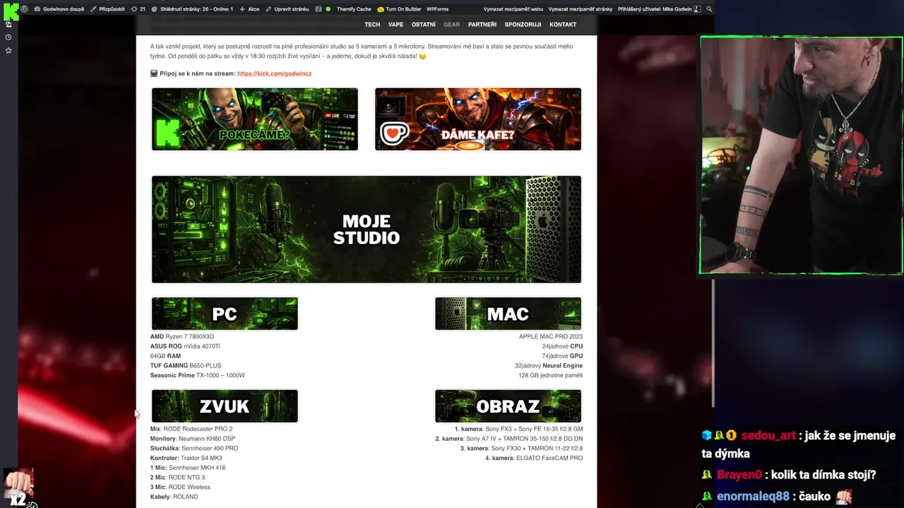This screenshot has width=904, height=508.
Task: Click 2 Mic: RODE NTG 3
Action: (177, 478)
